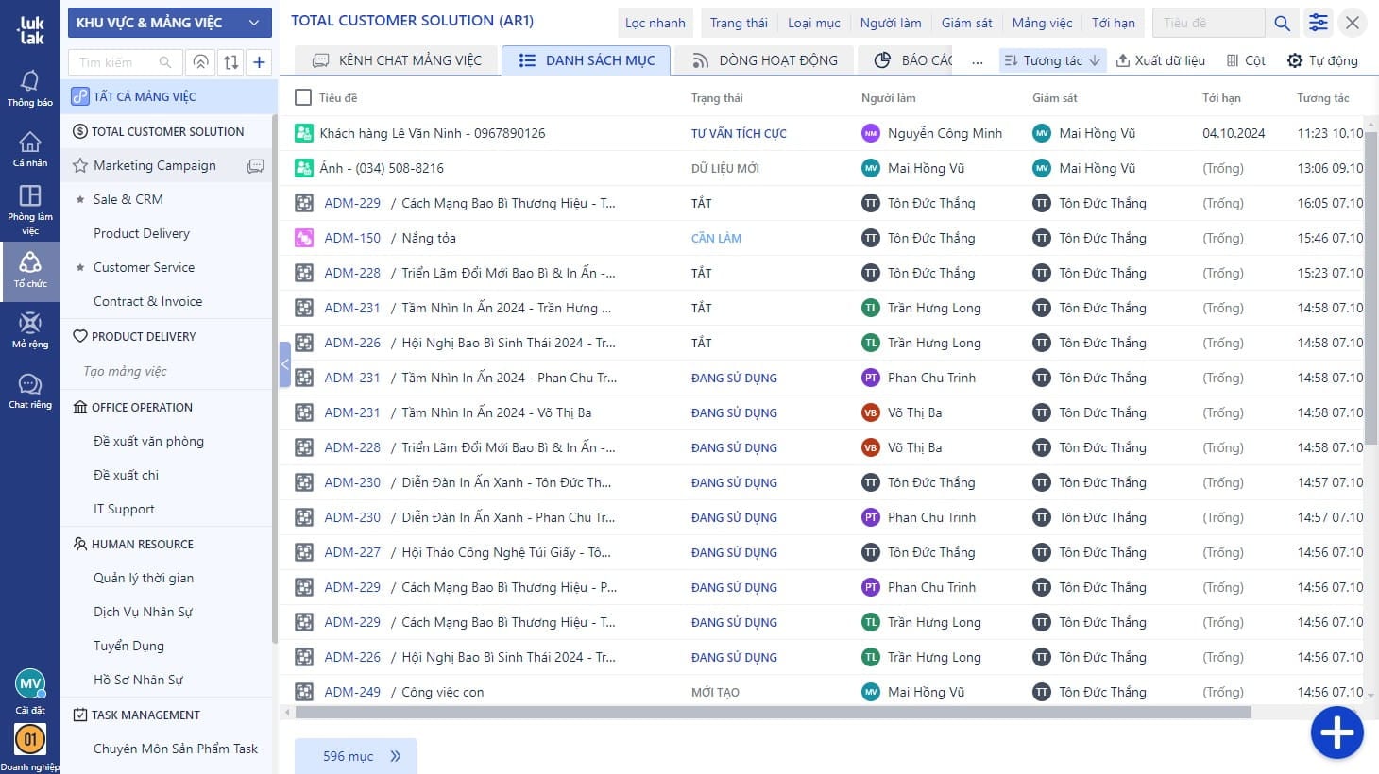Screen dimensions: 1379x774
Task: Click the blue plus floating add button
Action: pos(1336,732)
